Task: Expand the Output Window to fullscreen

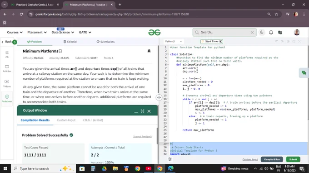Action: [143, 111]
